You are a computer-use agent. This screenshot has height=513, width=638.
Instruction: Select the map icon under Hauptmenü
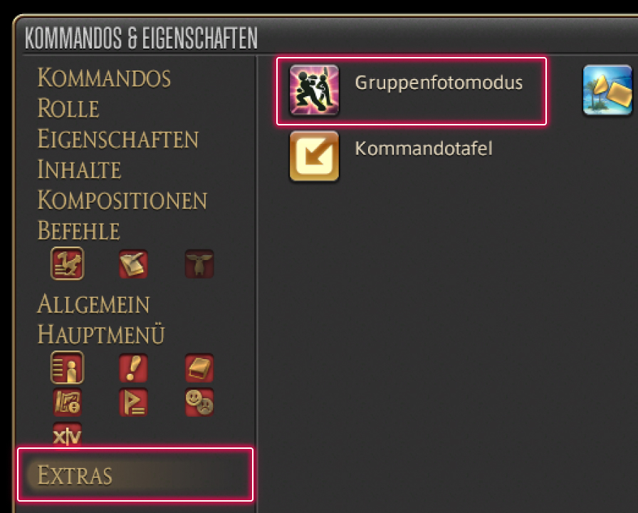point(67,403)
